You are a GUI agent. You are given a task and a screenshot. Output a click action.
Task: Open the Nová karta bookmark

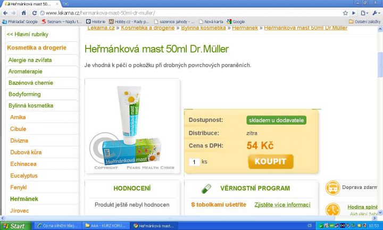pos(211,21)
